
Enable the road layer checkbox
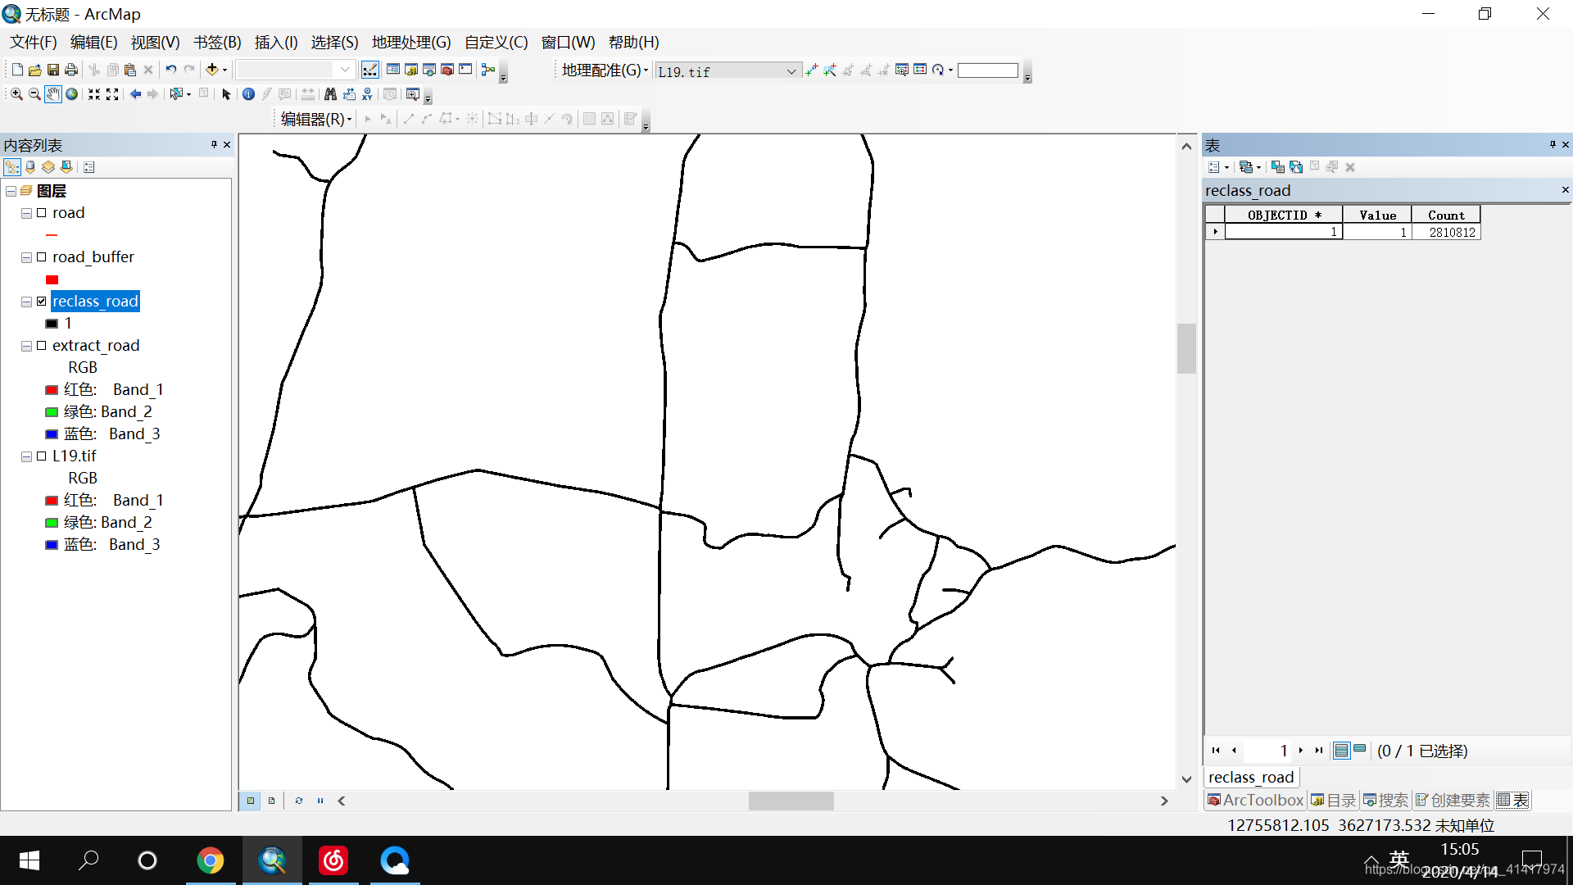coord(42,213)
